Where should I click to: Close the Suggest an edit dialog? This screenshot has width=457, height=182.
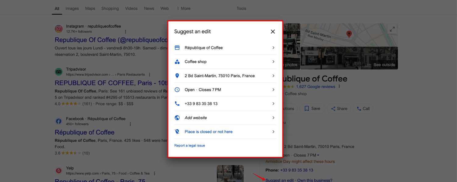coord(273,32)
